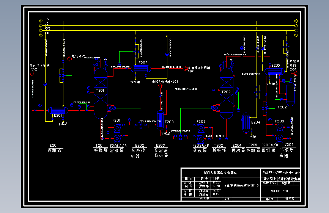Click the T202 label inside the desorber

[x=226, y=92]
